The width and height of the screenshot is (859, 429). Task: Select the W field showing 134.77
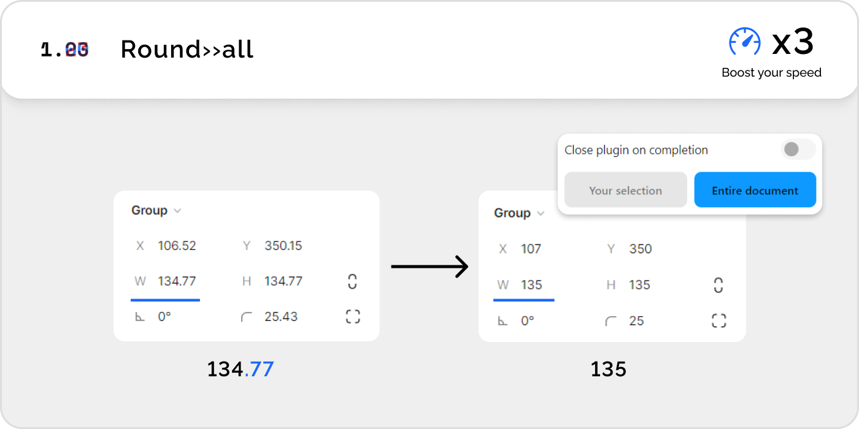coord(165,282)
